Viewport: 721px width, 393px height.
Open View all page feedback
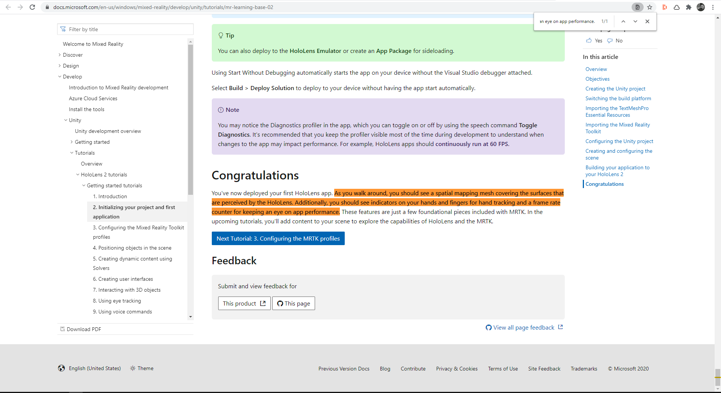tap(523, 327)
